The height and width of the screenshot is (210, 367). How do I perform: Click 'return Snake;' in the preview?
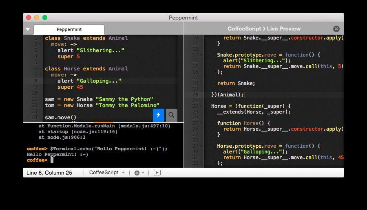click(x=236, y=83)
